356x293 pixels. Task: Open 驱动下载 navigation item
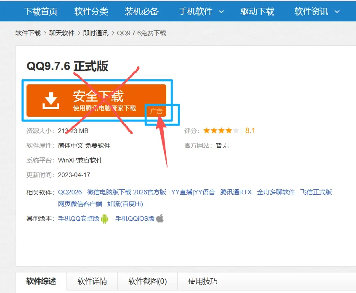257,11
